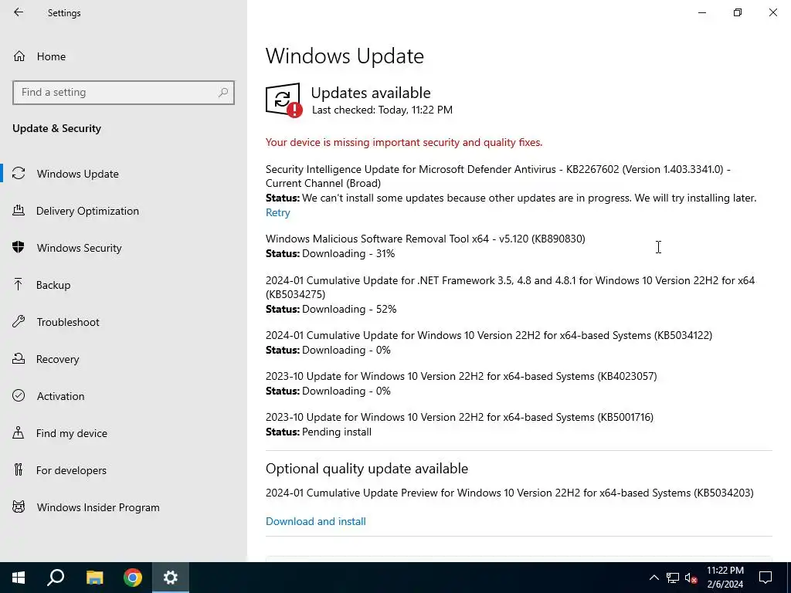The width and height of the screenshot is (791, 593).
Task: Click the Last checked timestamp text
Action: pos(382,110)
